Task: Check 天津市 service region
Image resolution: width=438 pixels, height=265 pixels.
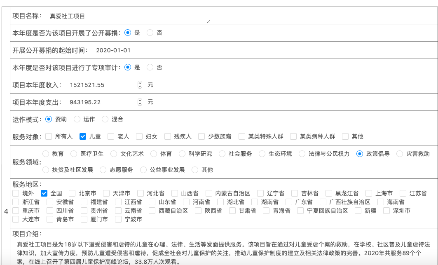Action: pos(106,193)
